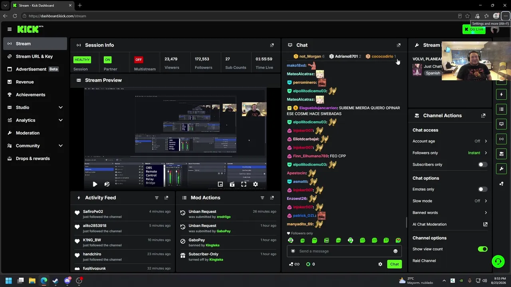Click Raid Channel option
The image size is (511, 287).
point(424,261)
